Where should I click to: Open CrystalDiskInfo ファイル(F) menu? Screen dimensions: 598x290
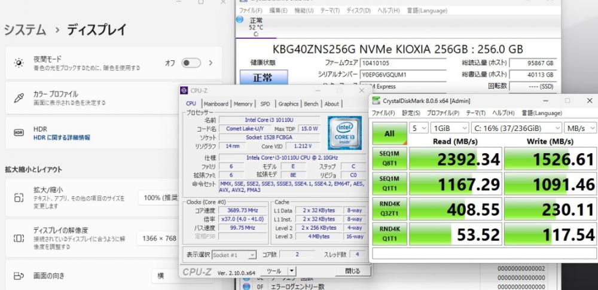(251, 11)
